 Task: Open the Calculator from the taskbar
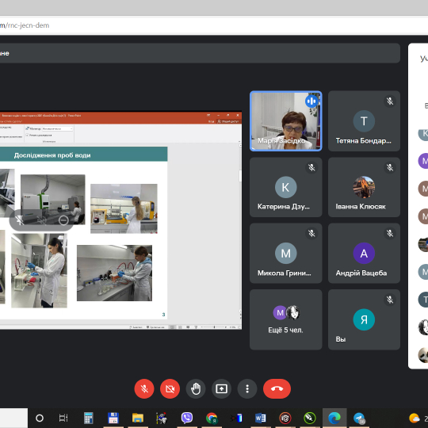pyautogui.click(x=89, y=418)
